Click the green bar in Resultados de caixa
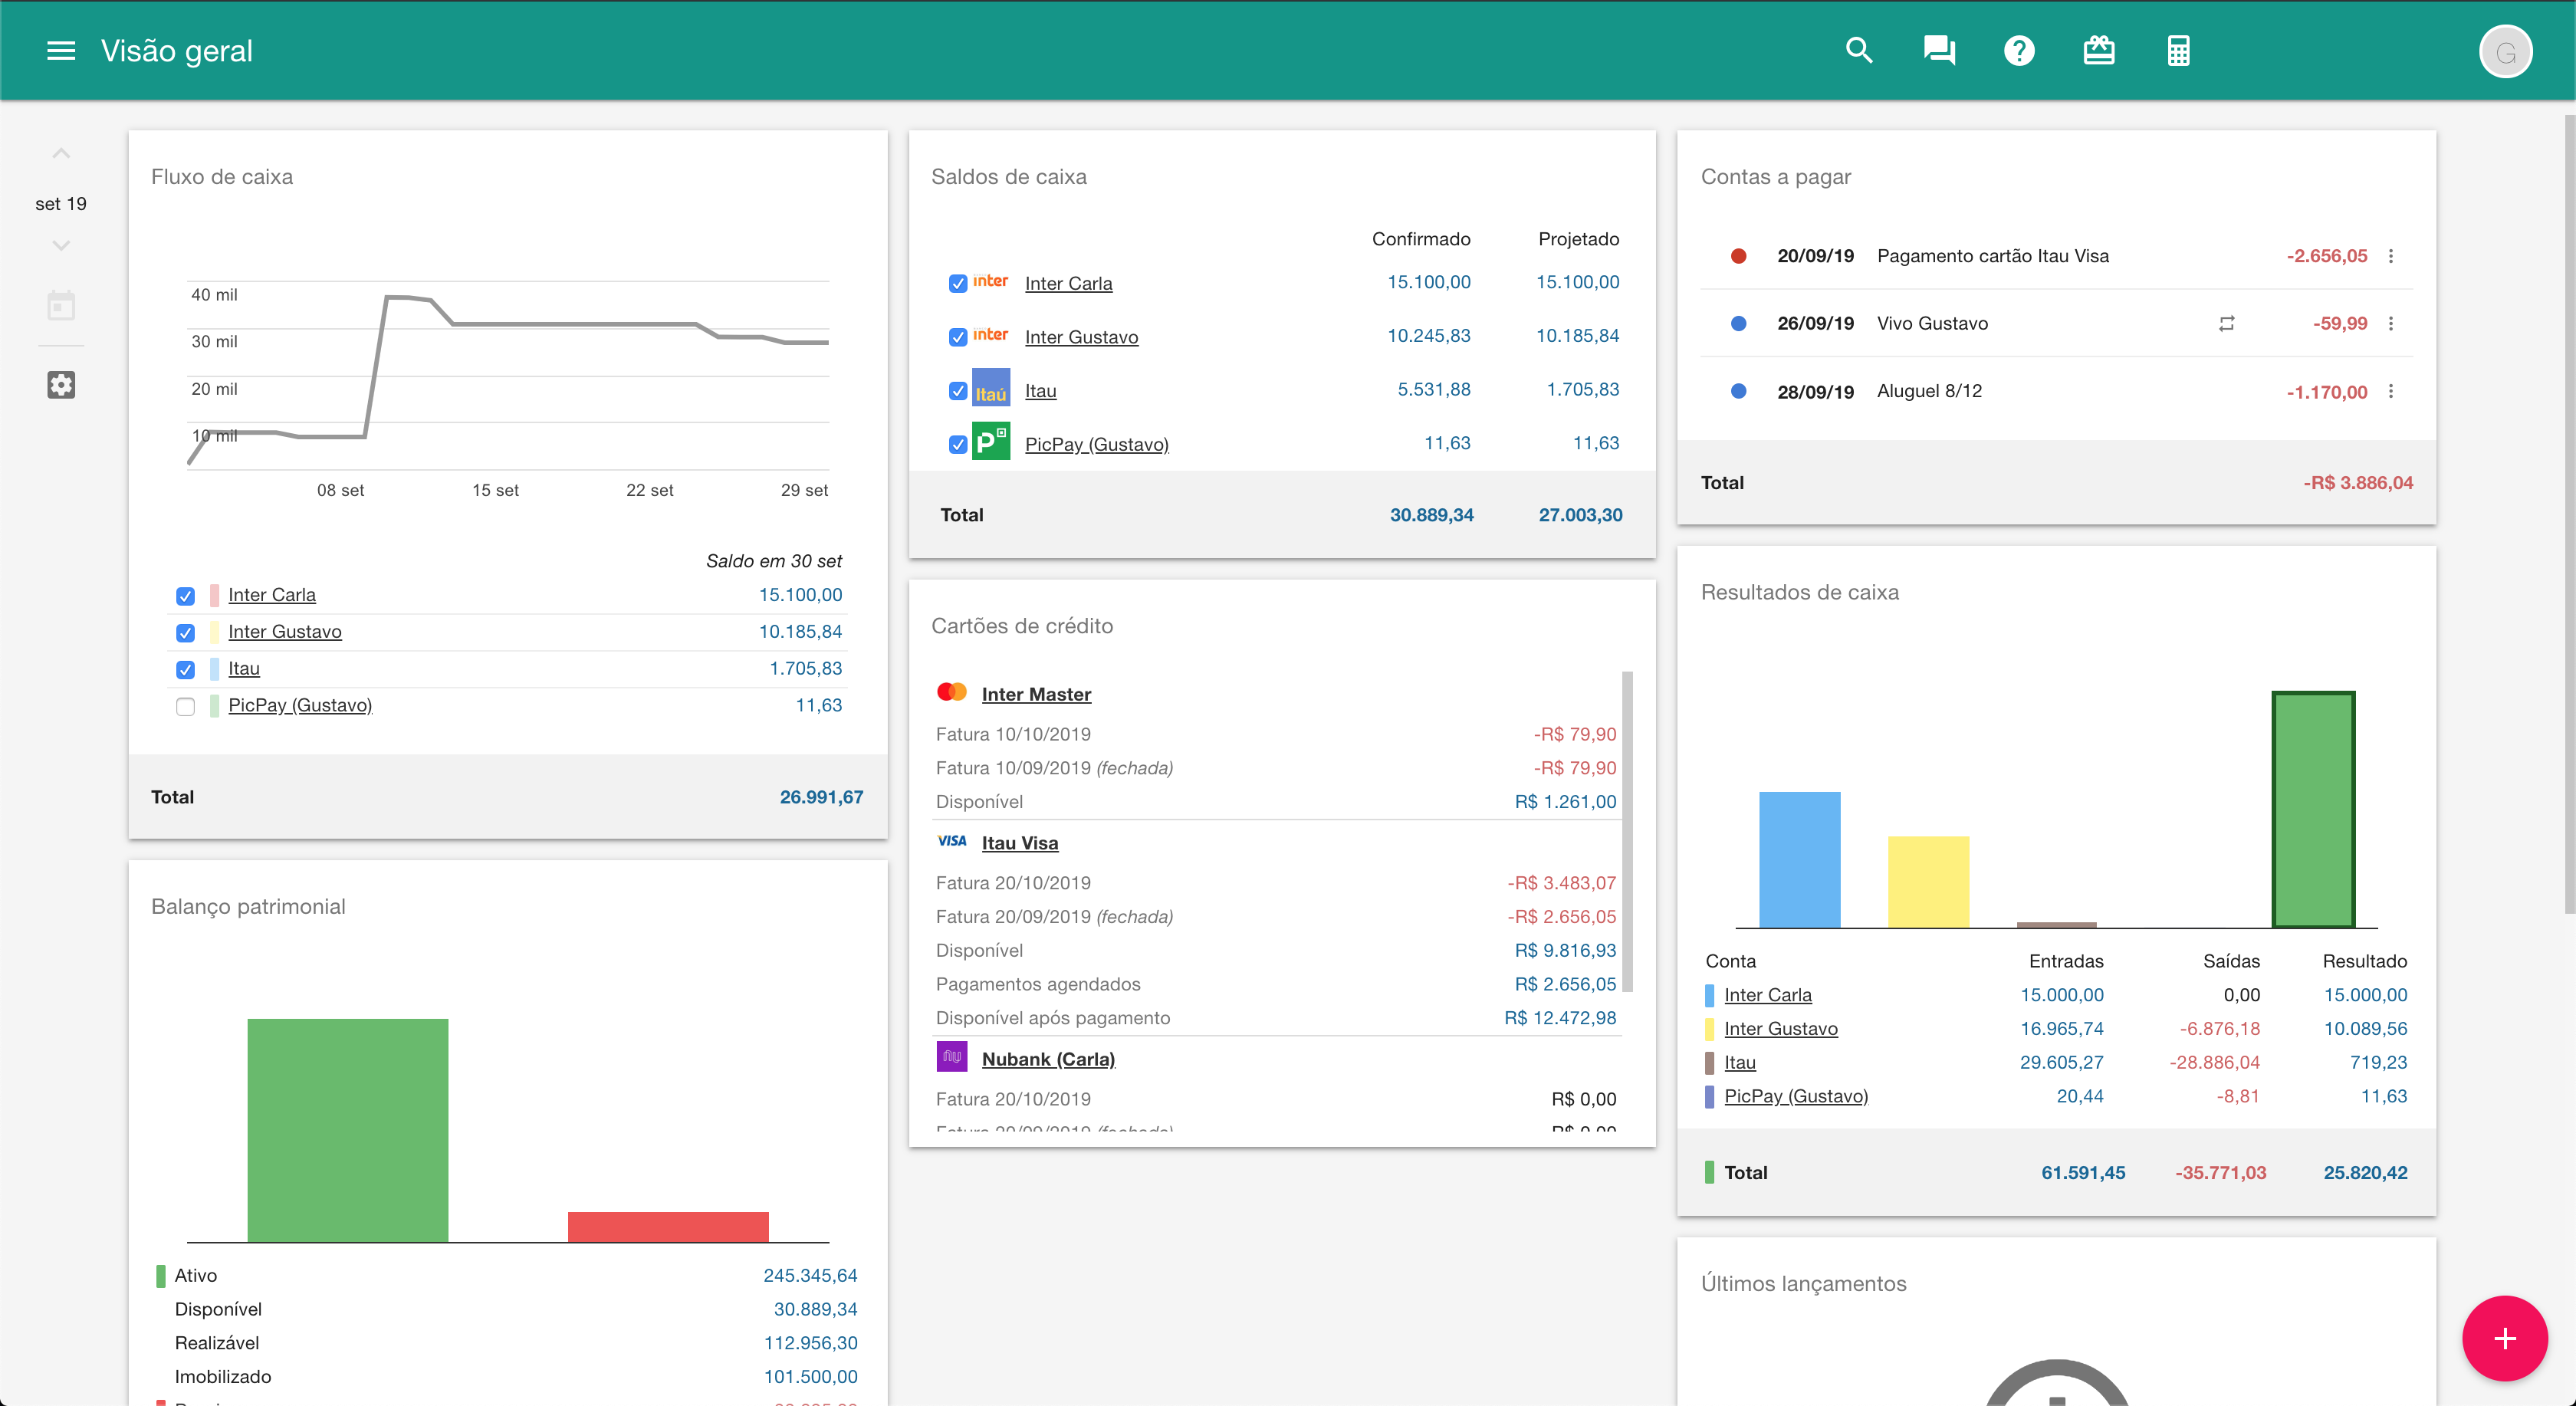The width and height of the screenshot is (2576, 1406). pos(2313,810)
